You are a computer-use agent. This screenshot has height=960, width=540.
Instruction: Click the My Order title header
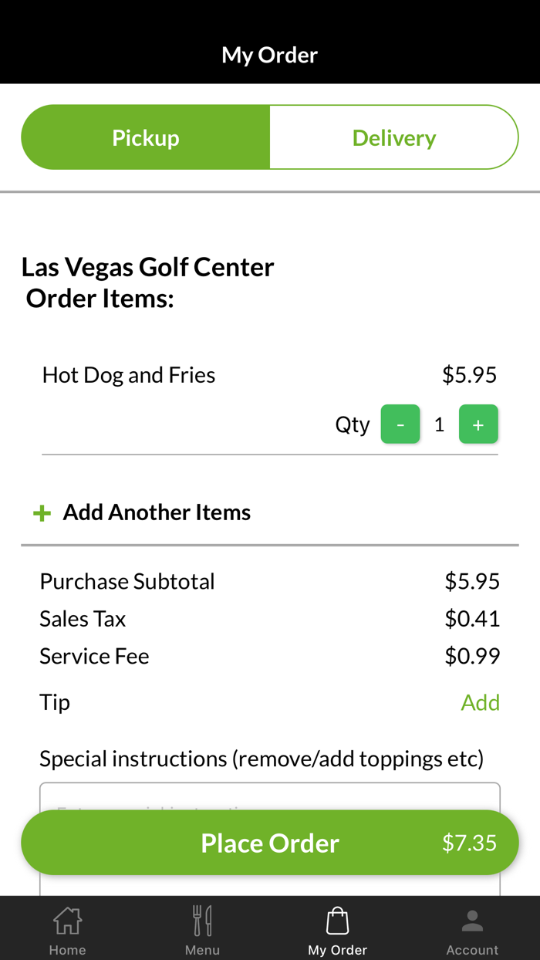click(269, 54)
